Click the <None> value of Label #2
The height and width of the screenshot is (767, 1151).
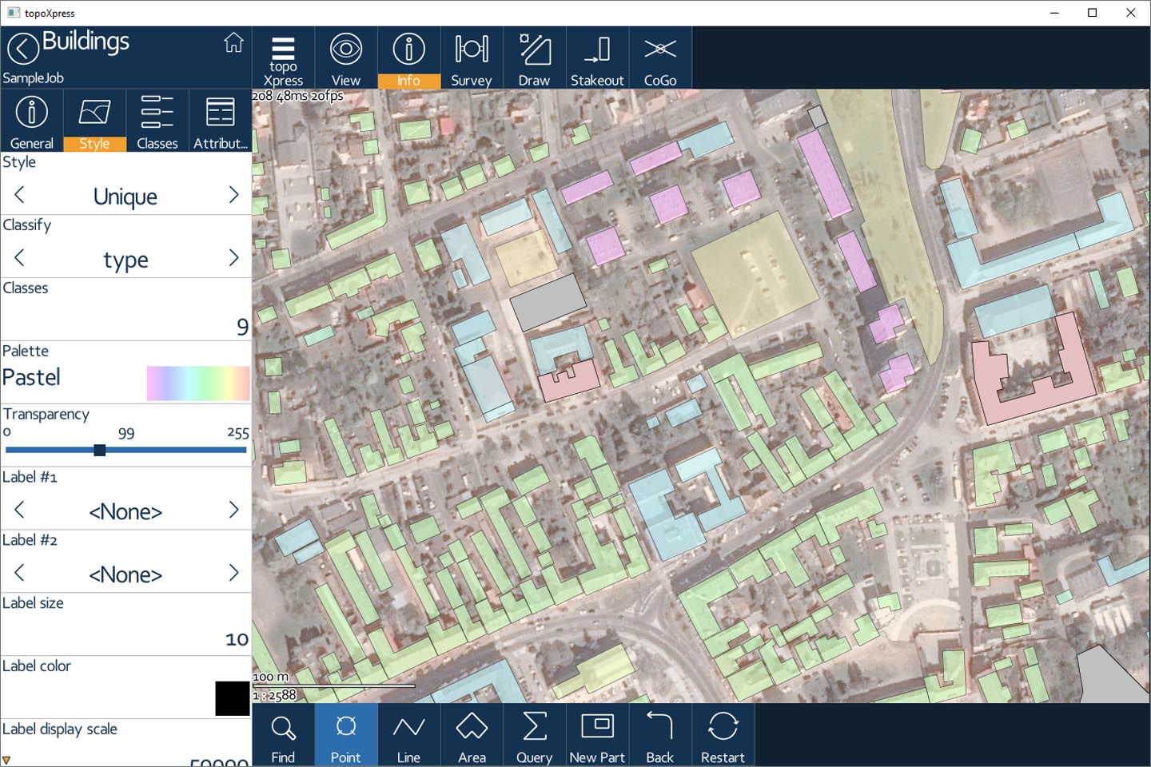125,574
